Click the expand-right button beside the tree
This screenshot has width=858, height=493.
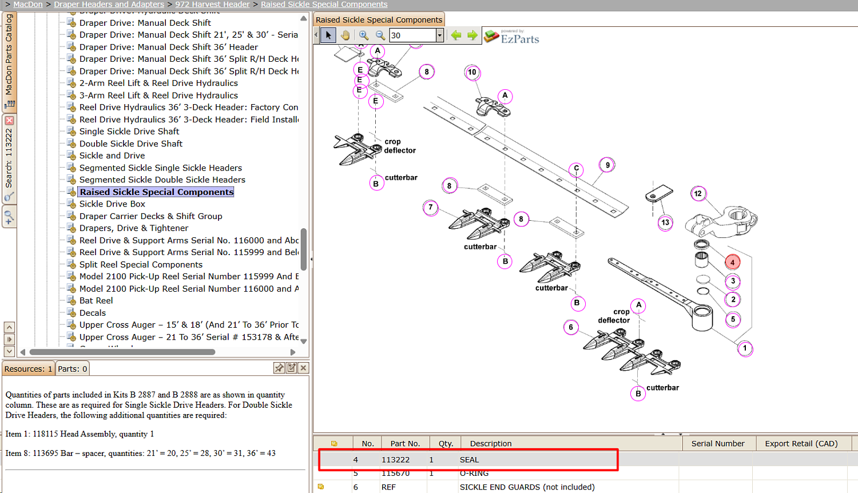click(x=9, y=339)
